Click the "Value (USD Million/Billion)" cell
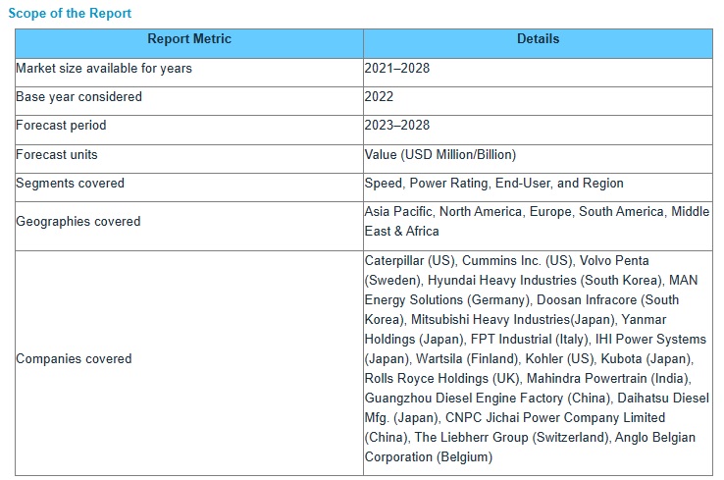 tap(440, 155)
